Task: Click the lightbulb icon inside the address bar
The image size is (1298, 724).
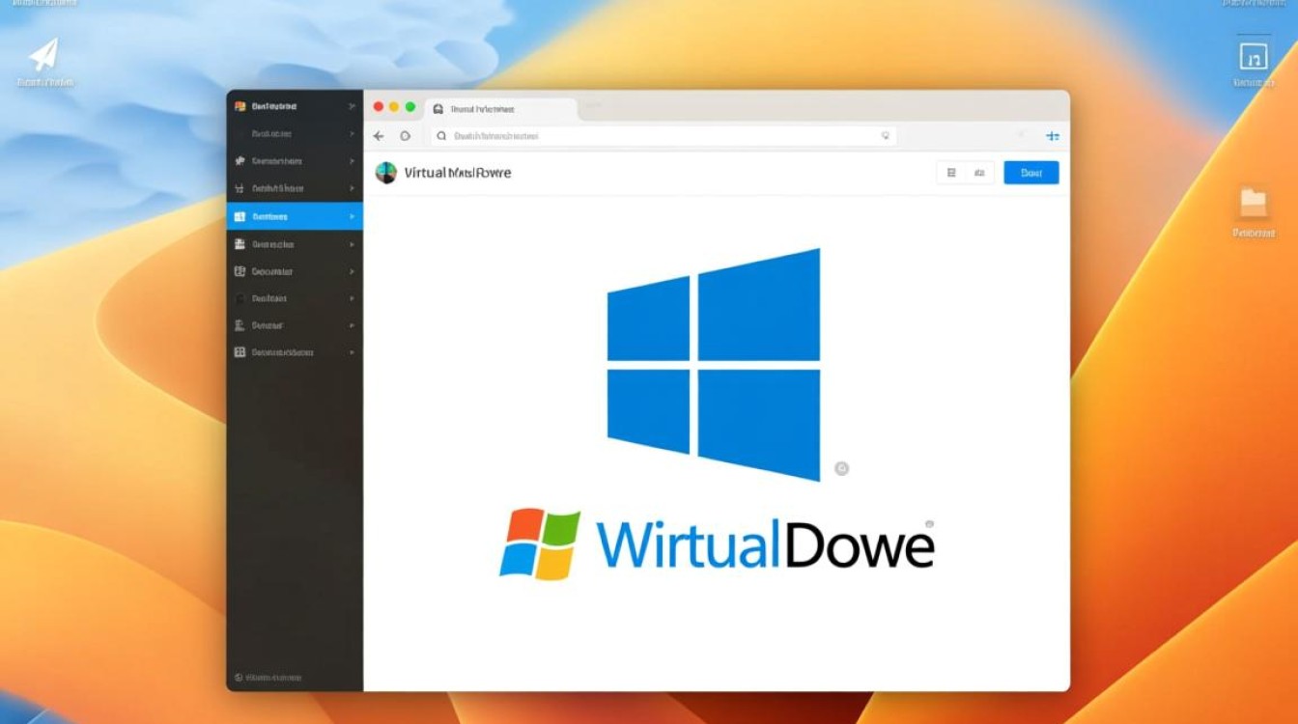Action: tap(885, 136)
